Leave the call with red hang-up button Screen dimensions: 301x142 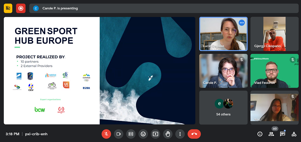pos(194,134)
